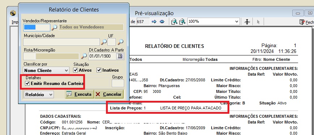The width and height of the screenshot is (314, 135).
Task: Zoom out the report preview
Action: (174, 22)
